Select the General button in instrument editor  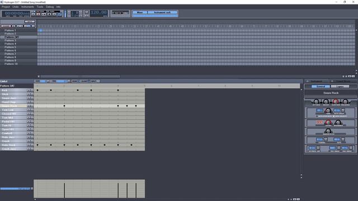tap(321, 87)
